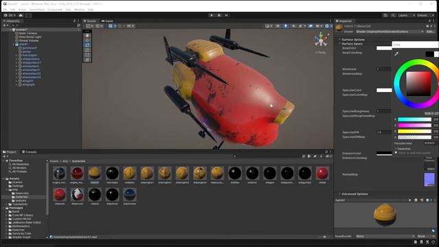Image resolution: width=439 pixels, height=247 pixels.
Task: Open the Layers dropdown
Action: pyautogui.click(x=406, y=15)
